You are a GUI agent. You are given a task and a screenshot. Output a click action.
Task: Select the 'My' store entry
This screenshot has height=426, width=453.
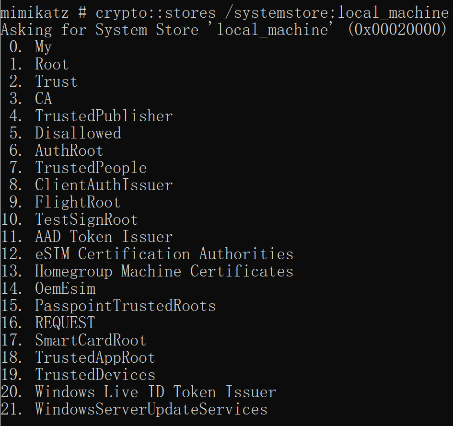point(43,47)
